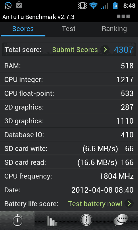Tap the Test battery now! link
Viewport: 138px width, 230px height.
coord(95,204)
